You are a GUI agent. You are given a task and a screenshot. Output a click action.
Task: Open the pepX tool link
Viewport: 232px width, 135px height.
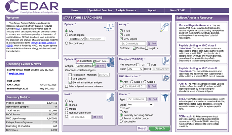182,99
